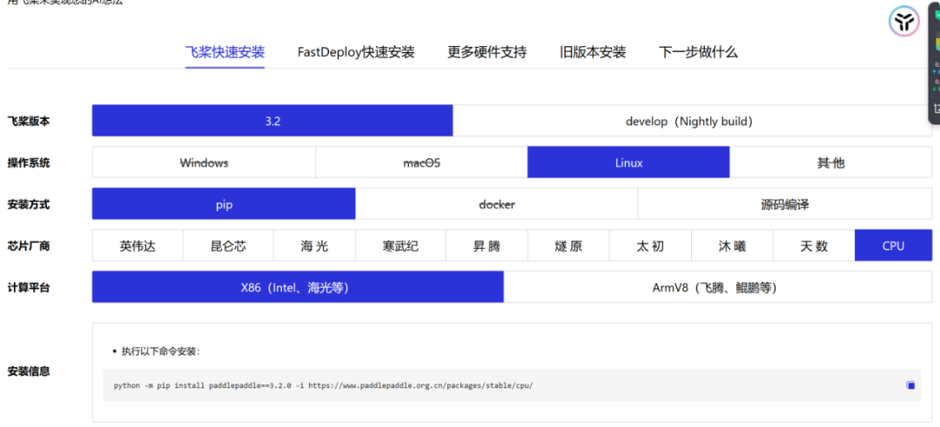The width and height of the screenshot is (940, 427).
Task: Select 燧原 chip vendor
Action: tap(569, 245)
